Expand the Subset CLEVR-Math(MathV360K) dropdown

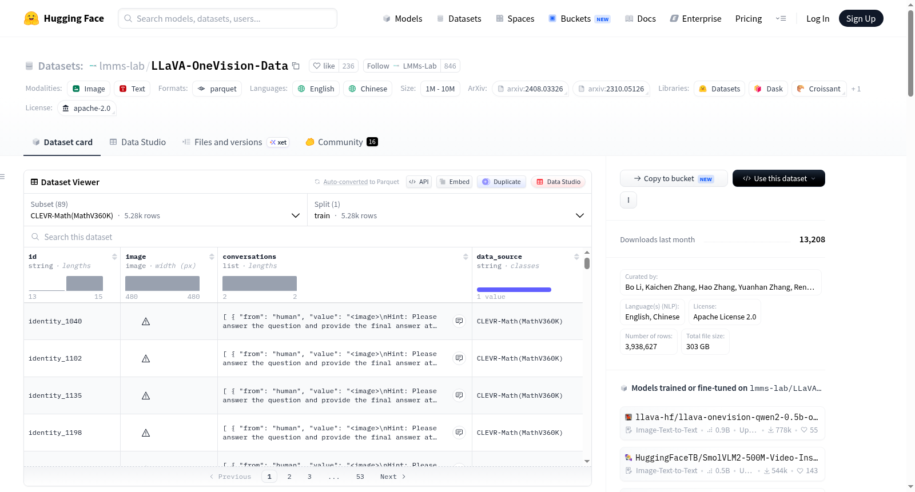(165, 210)
